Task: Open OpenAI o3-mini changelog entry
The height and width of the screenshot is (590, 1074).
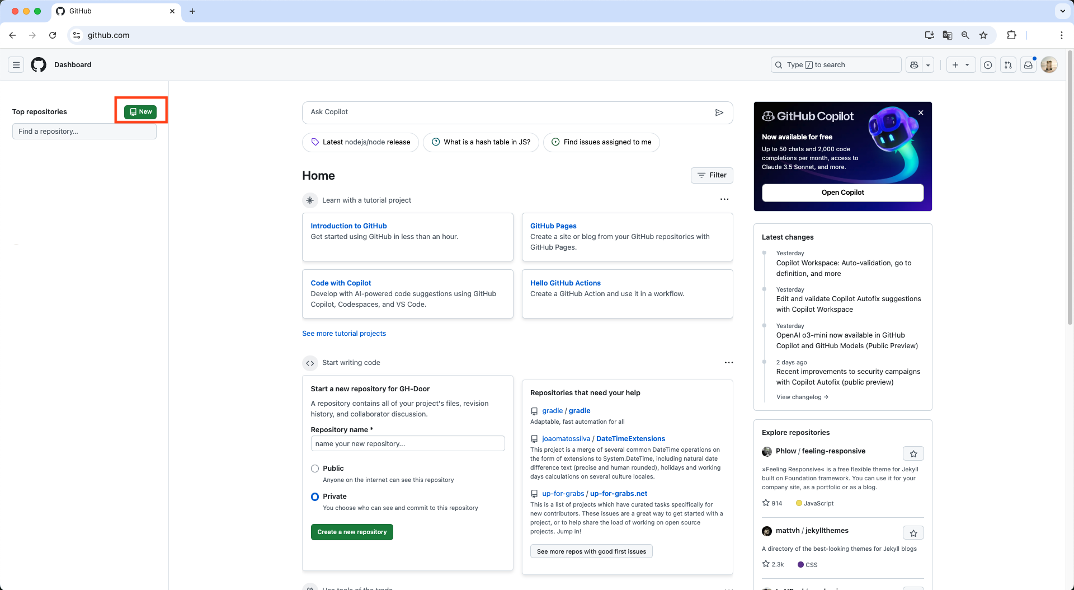Action: (847, 340)
